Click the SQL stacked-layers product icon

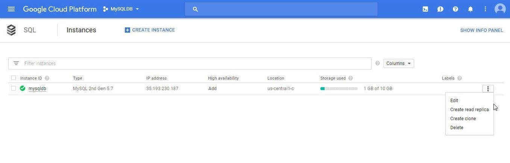[x=11, y=30]
